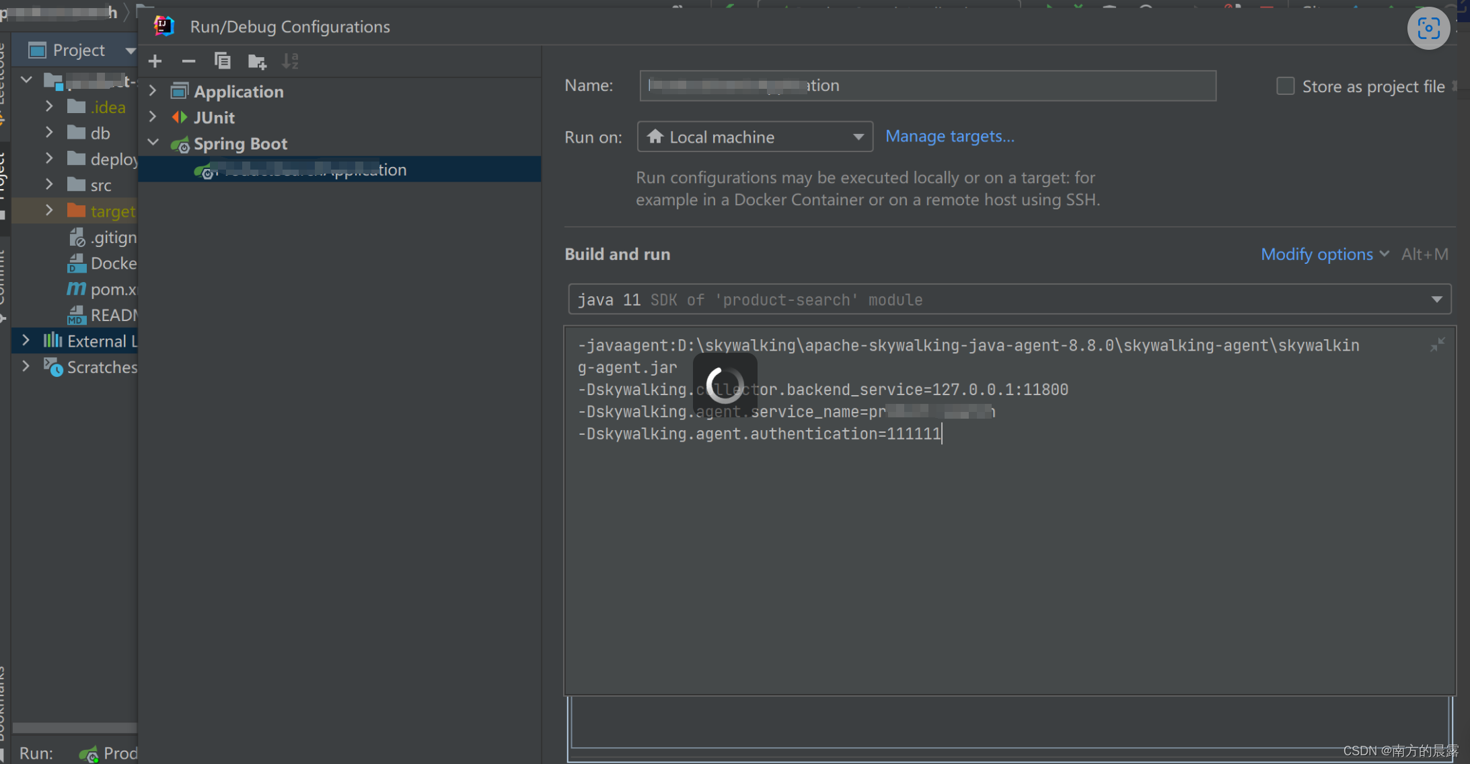Expand the target folder in project tree
This screenshot has width=1470, height=764.
(x=49, y=211)
